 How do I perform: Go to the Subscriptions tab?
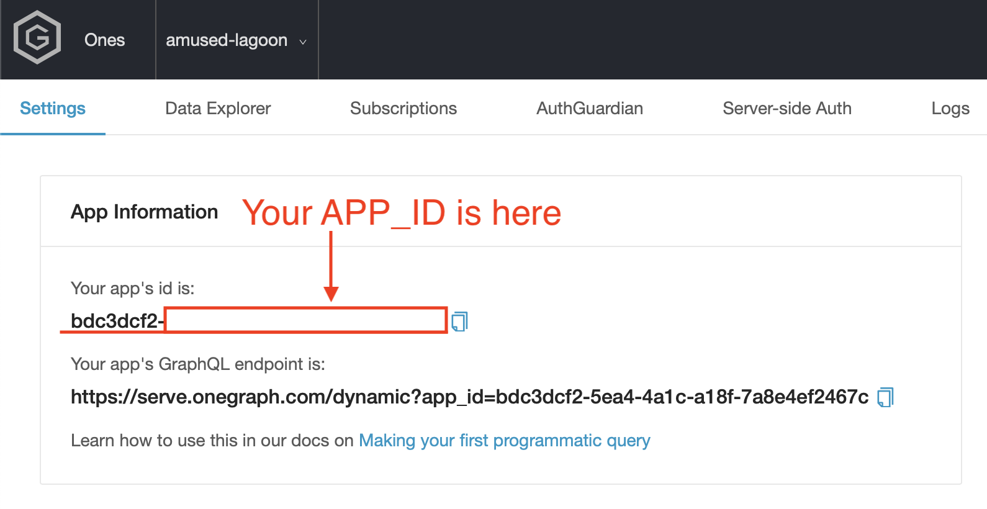pyautogui.click(x=403, y=108)
